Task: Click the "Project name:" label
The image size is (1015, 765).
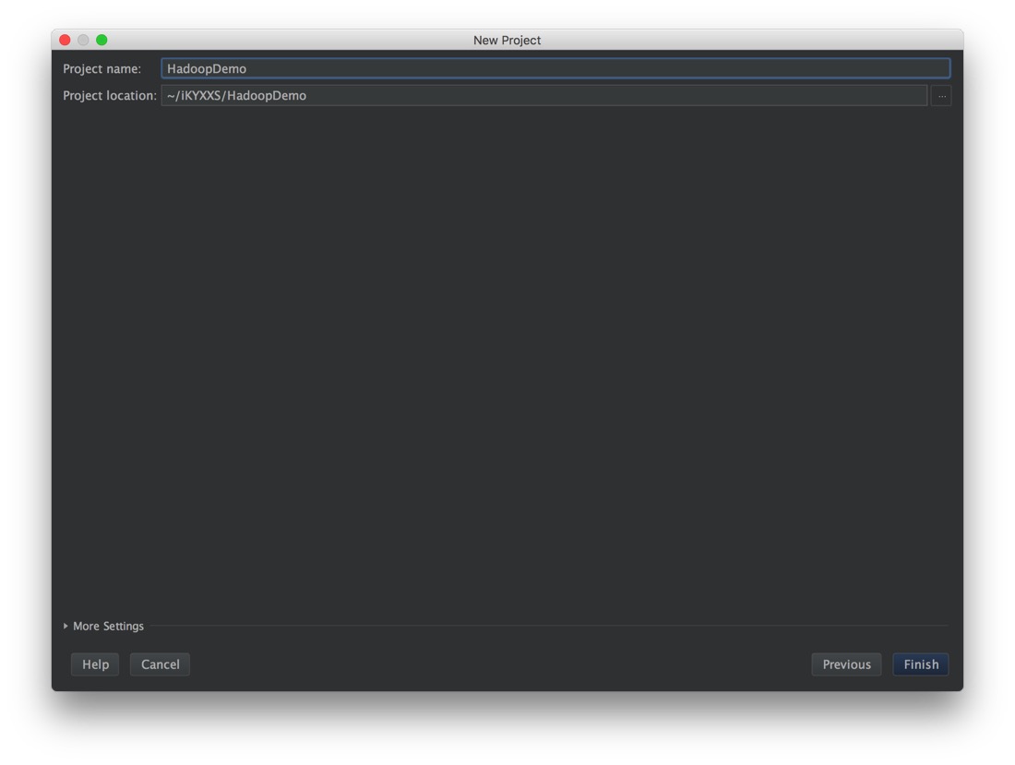Action: [101, 69]
